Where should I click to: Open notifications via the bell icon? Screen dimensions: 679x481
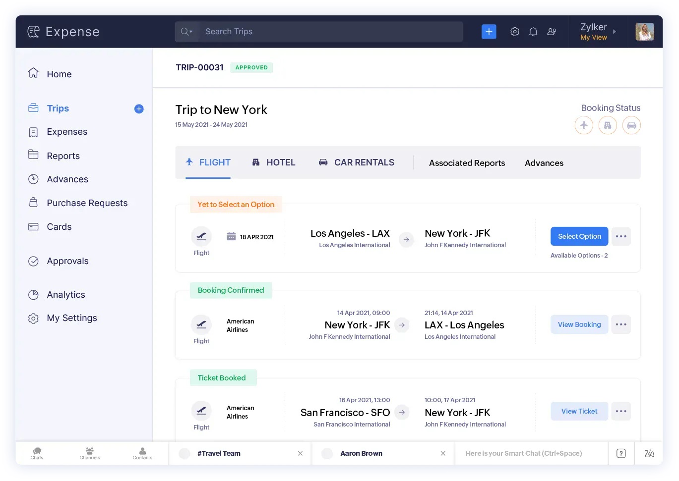(533, 31)
